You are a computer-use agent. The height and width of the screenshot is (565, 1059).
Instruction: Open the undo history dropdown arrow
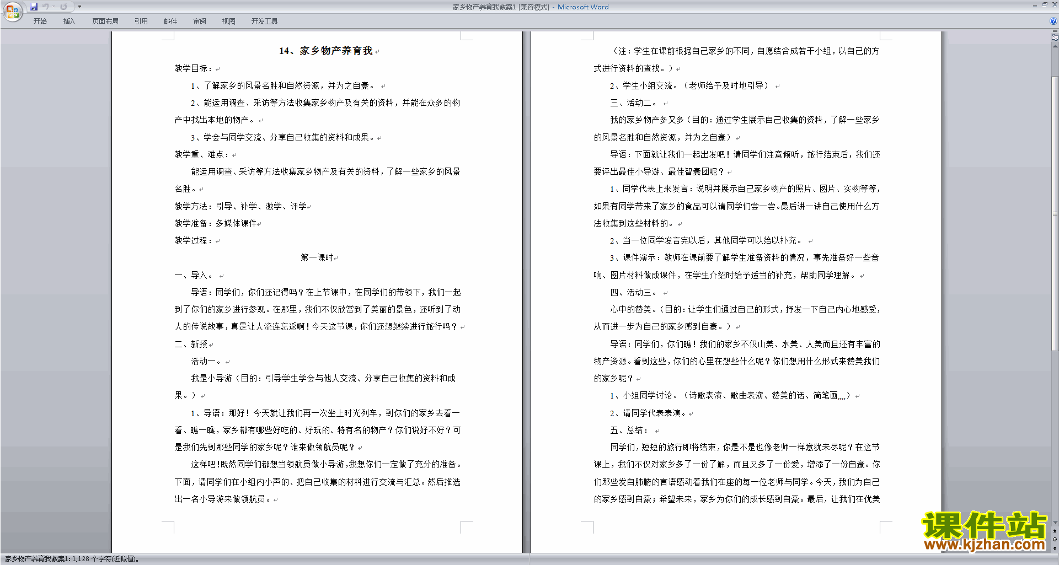(54, 7)
